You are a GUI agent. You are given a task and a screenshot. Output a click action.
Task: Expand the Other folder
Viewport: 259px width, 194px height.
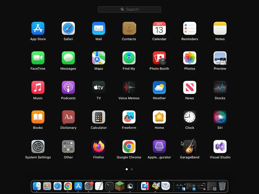tap(68, 147)
